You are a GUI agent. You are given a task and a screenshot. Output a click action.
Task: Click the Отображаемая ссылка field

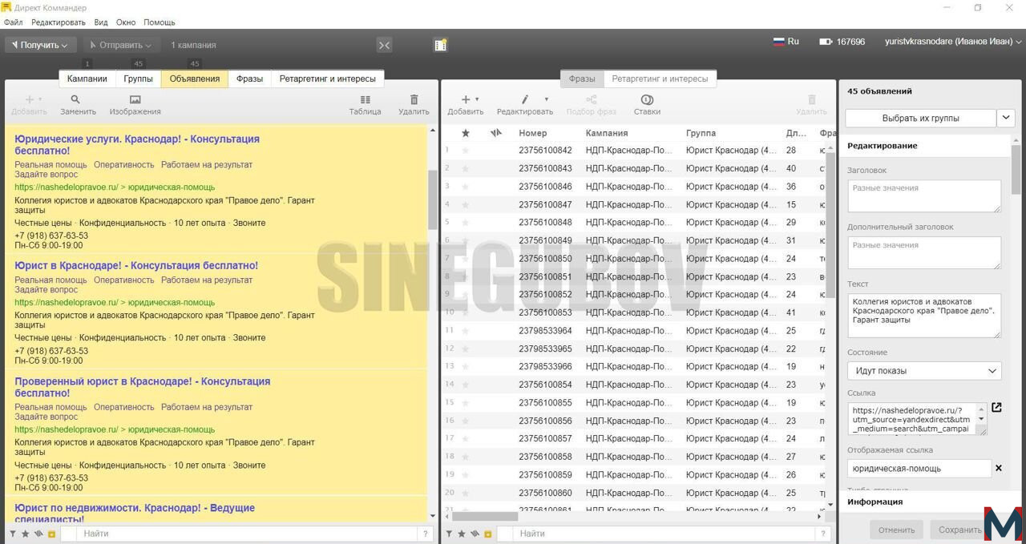(919, 469)
